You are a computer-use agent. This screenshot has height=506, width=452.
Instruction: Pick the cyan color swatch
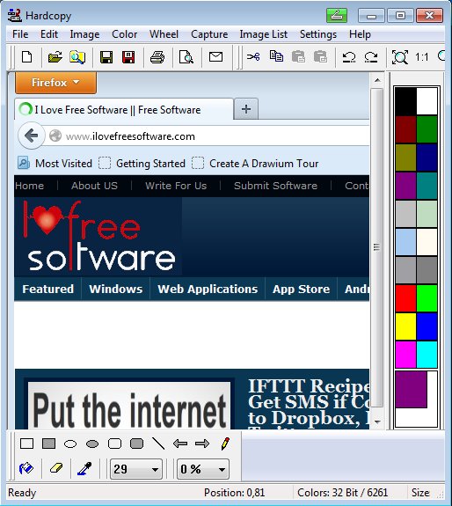pos(426,355)
